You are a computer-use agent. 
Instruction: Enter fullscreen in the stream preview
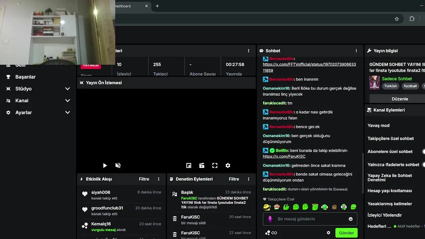point(215,165)
